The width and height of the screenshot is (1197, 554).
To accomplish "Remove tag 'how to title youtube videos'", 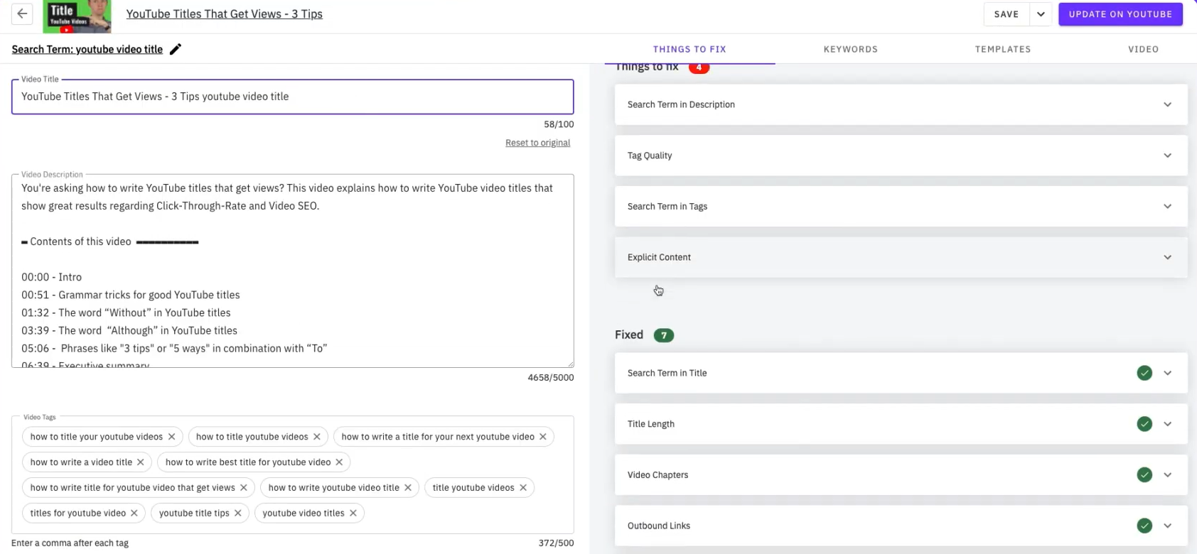I will 317,437.
